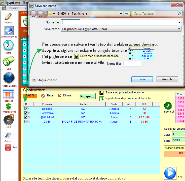Click the EgyptLotto app icon in title bar

pos(2,3)
